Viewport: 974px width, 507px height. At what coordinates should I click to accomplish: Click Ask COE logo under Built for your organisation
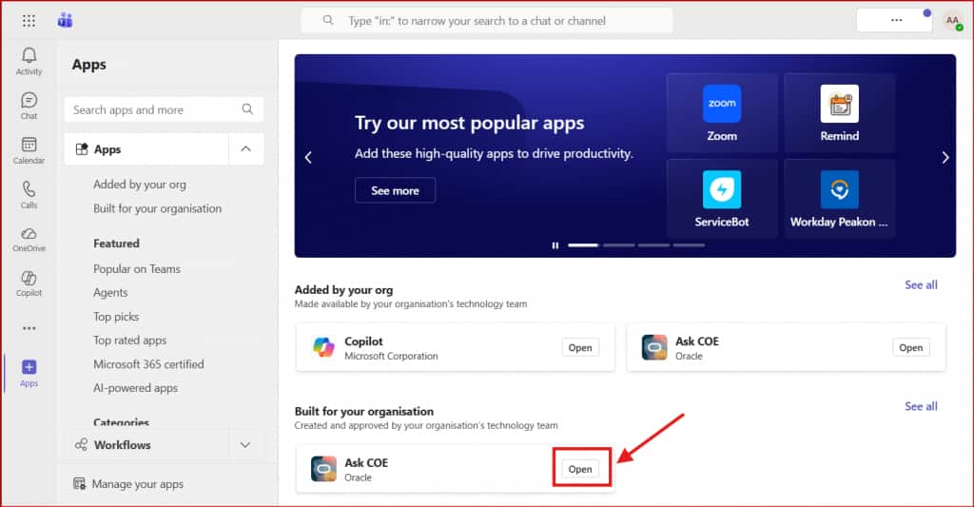pos(323,469)
